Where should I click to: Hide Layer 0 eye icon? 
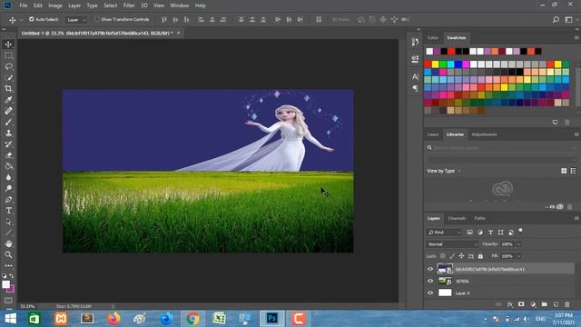[x=430, y=292]
